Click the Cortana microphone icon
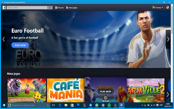This screenshot has height=109, width=174. 48,105
